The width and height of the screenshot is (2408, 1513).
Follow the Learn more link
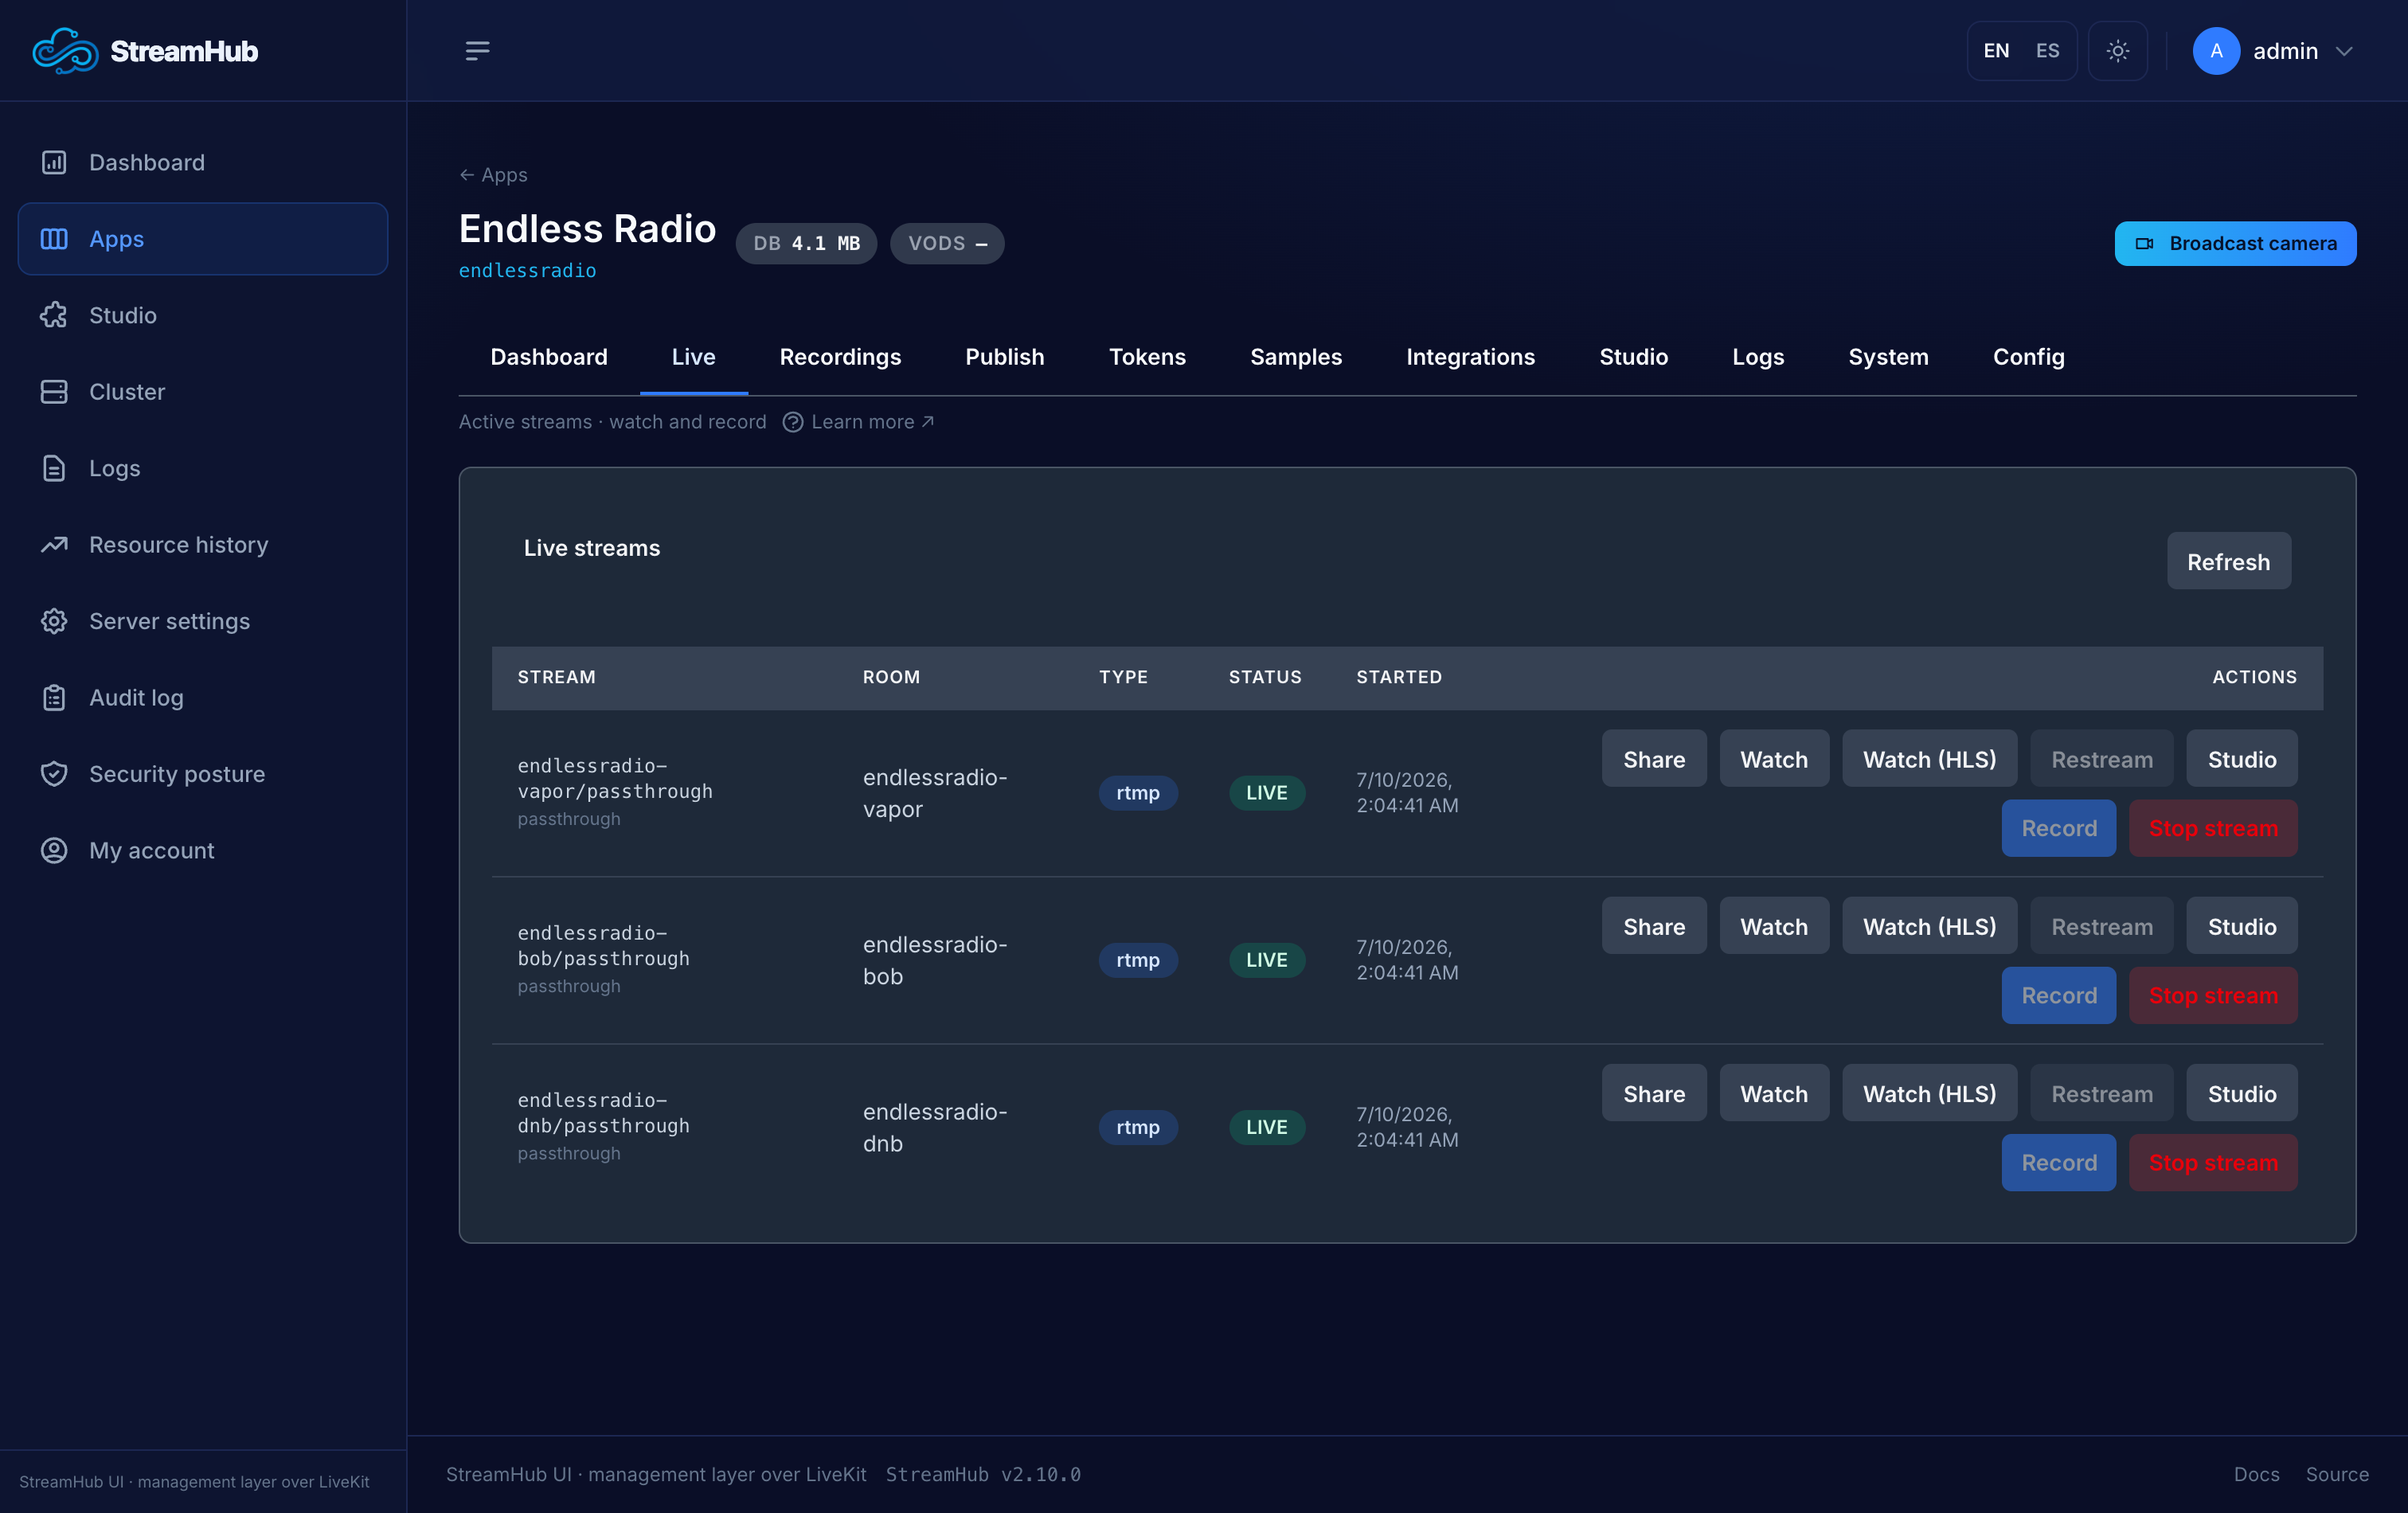click(872, 422)
